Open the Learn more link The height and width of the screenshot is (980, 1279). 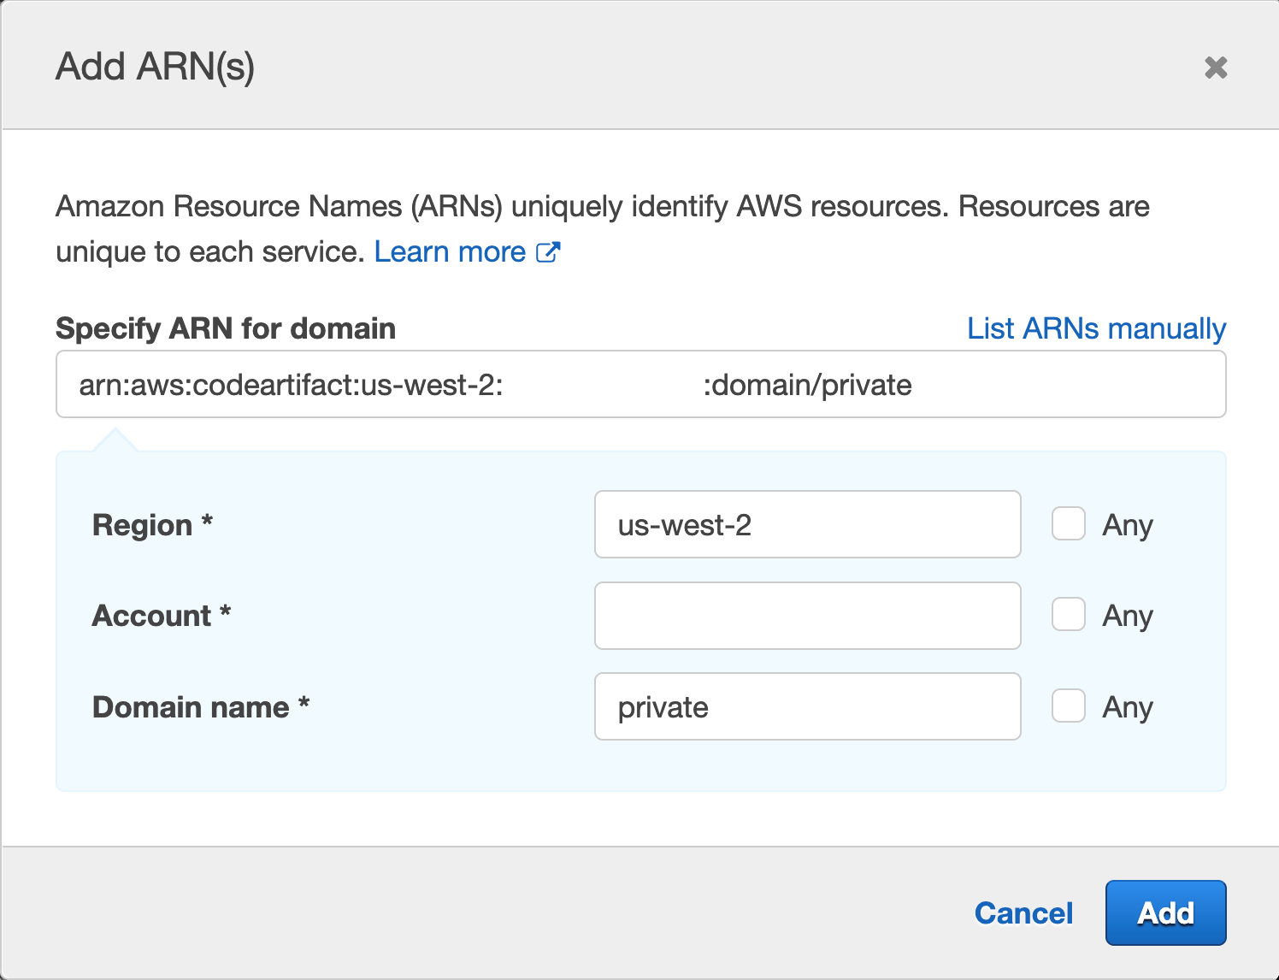click(451, 251)
